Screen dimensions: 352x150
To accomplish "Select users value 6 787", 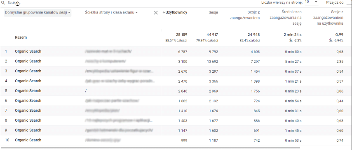I will pos(183,52).
